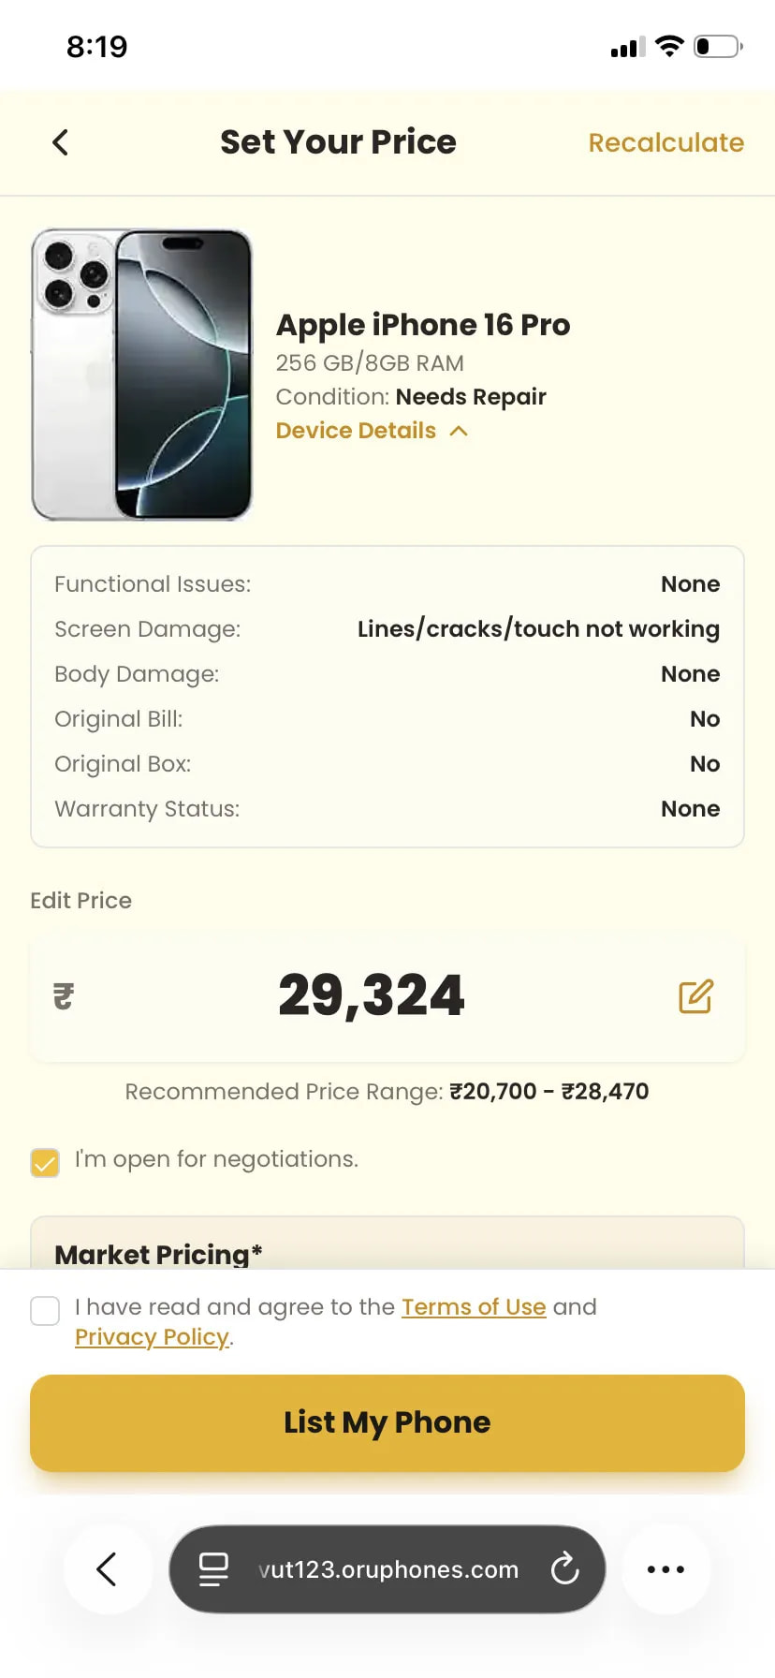Collapse the Device Details section
Screen dimensions: 775x1678
(x=357, y=431)
